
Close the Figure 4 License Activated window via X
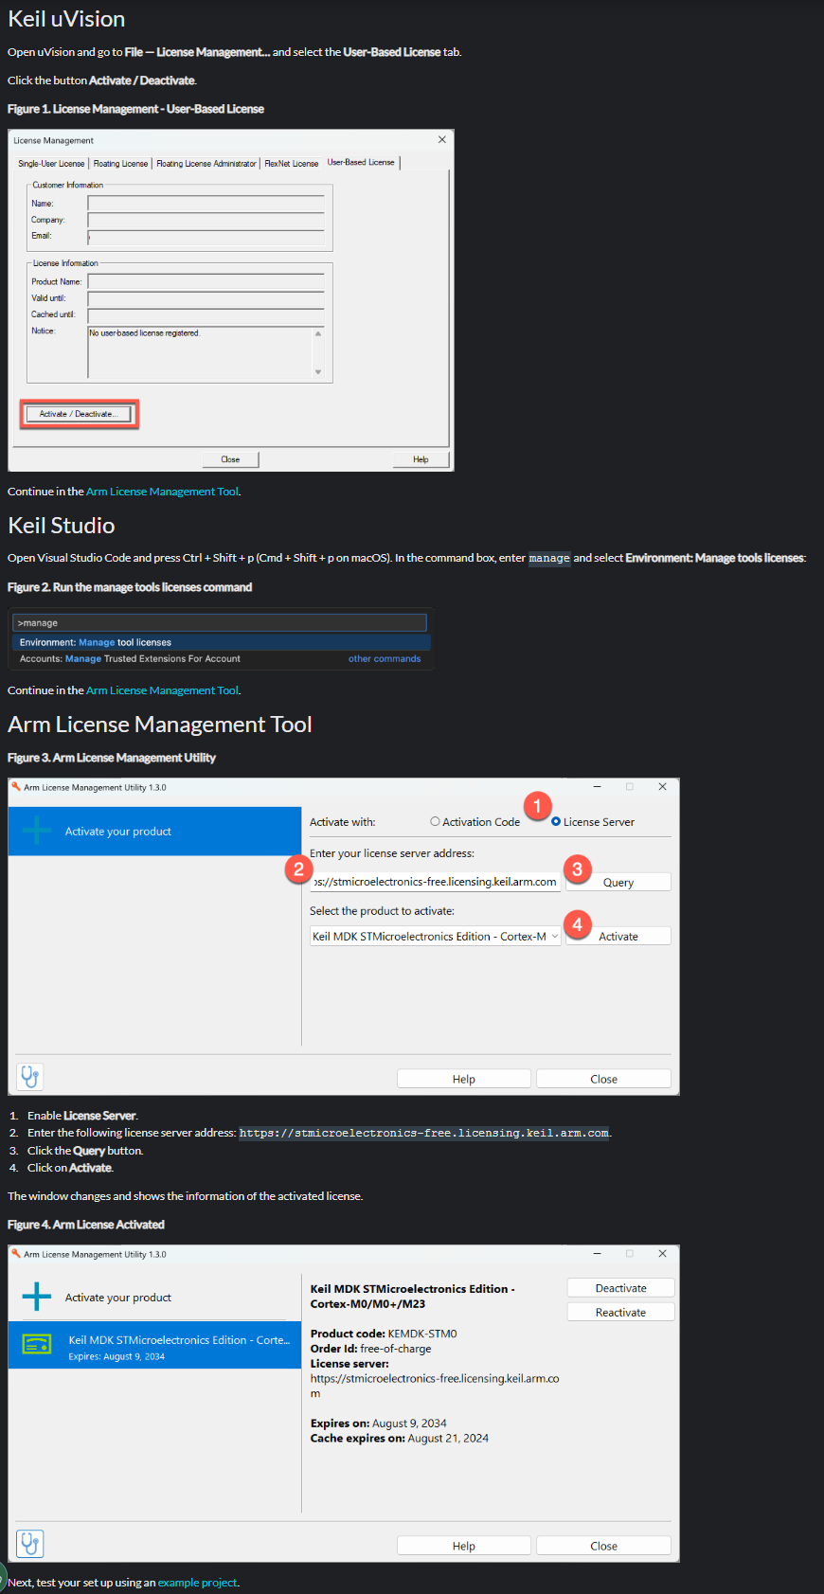(663, 1253)
